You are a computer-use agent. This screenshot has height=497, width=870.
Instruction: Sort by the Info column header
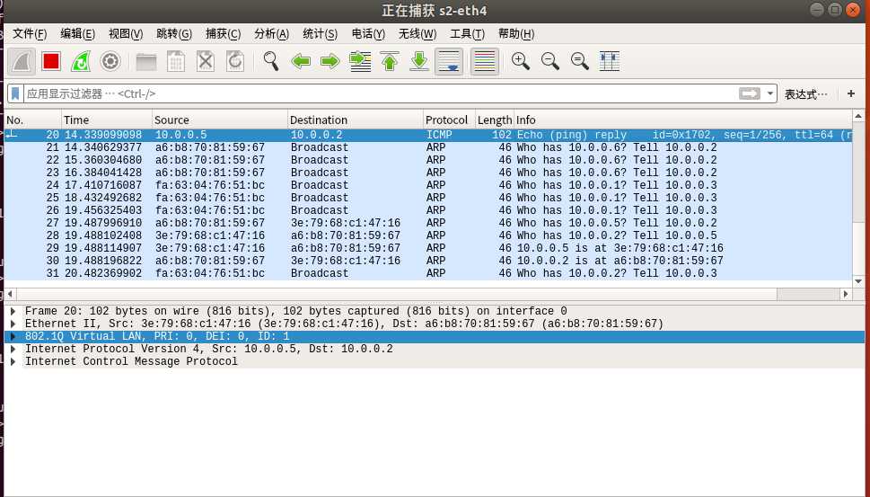click(x=683, y=120)
